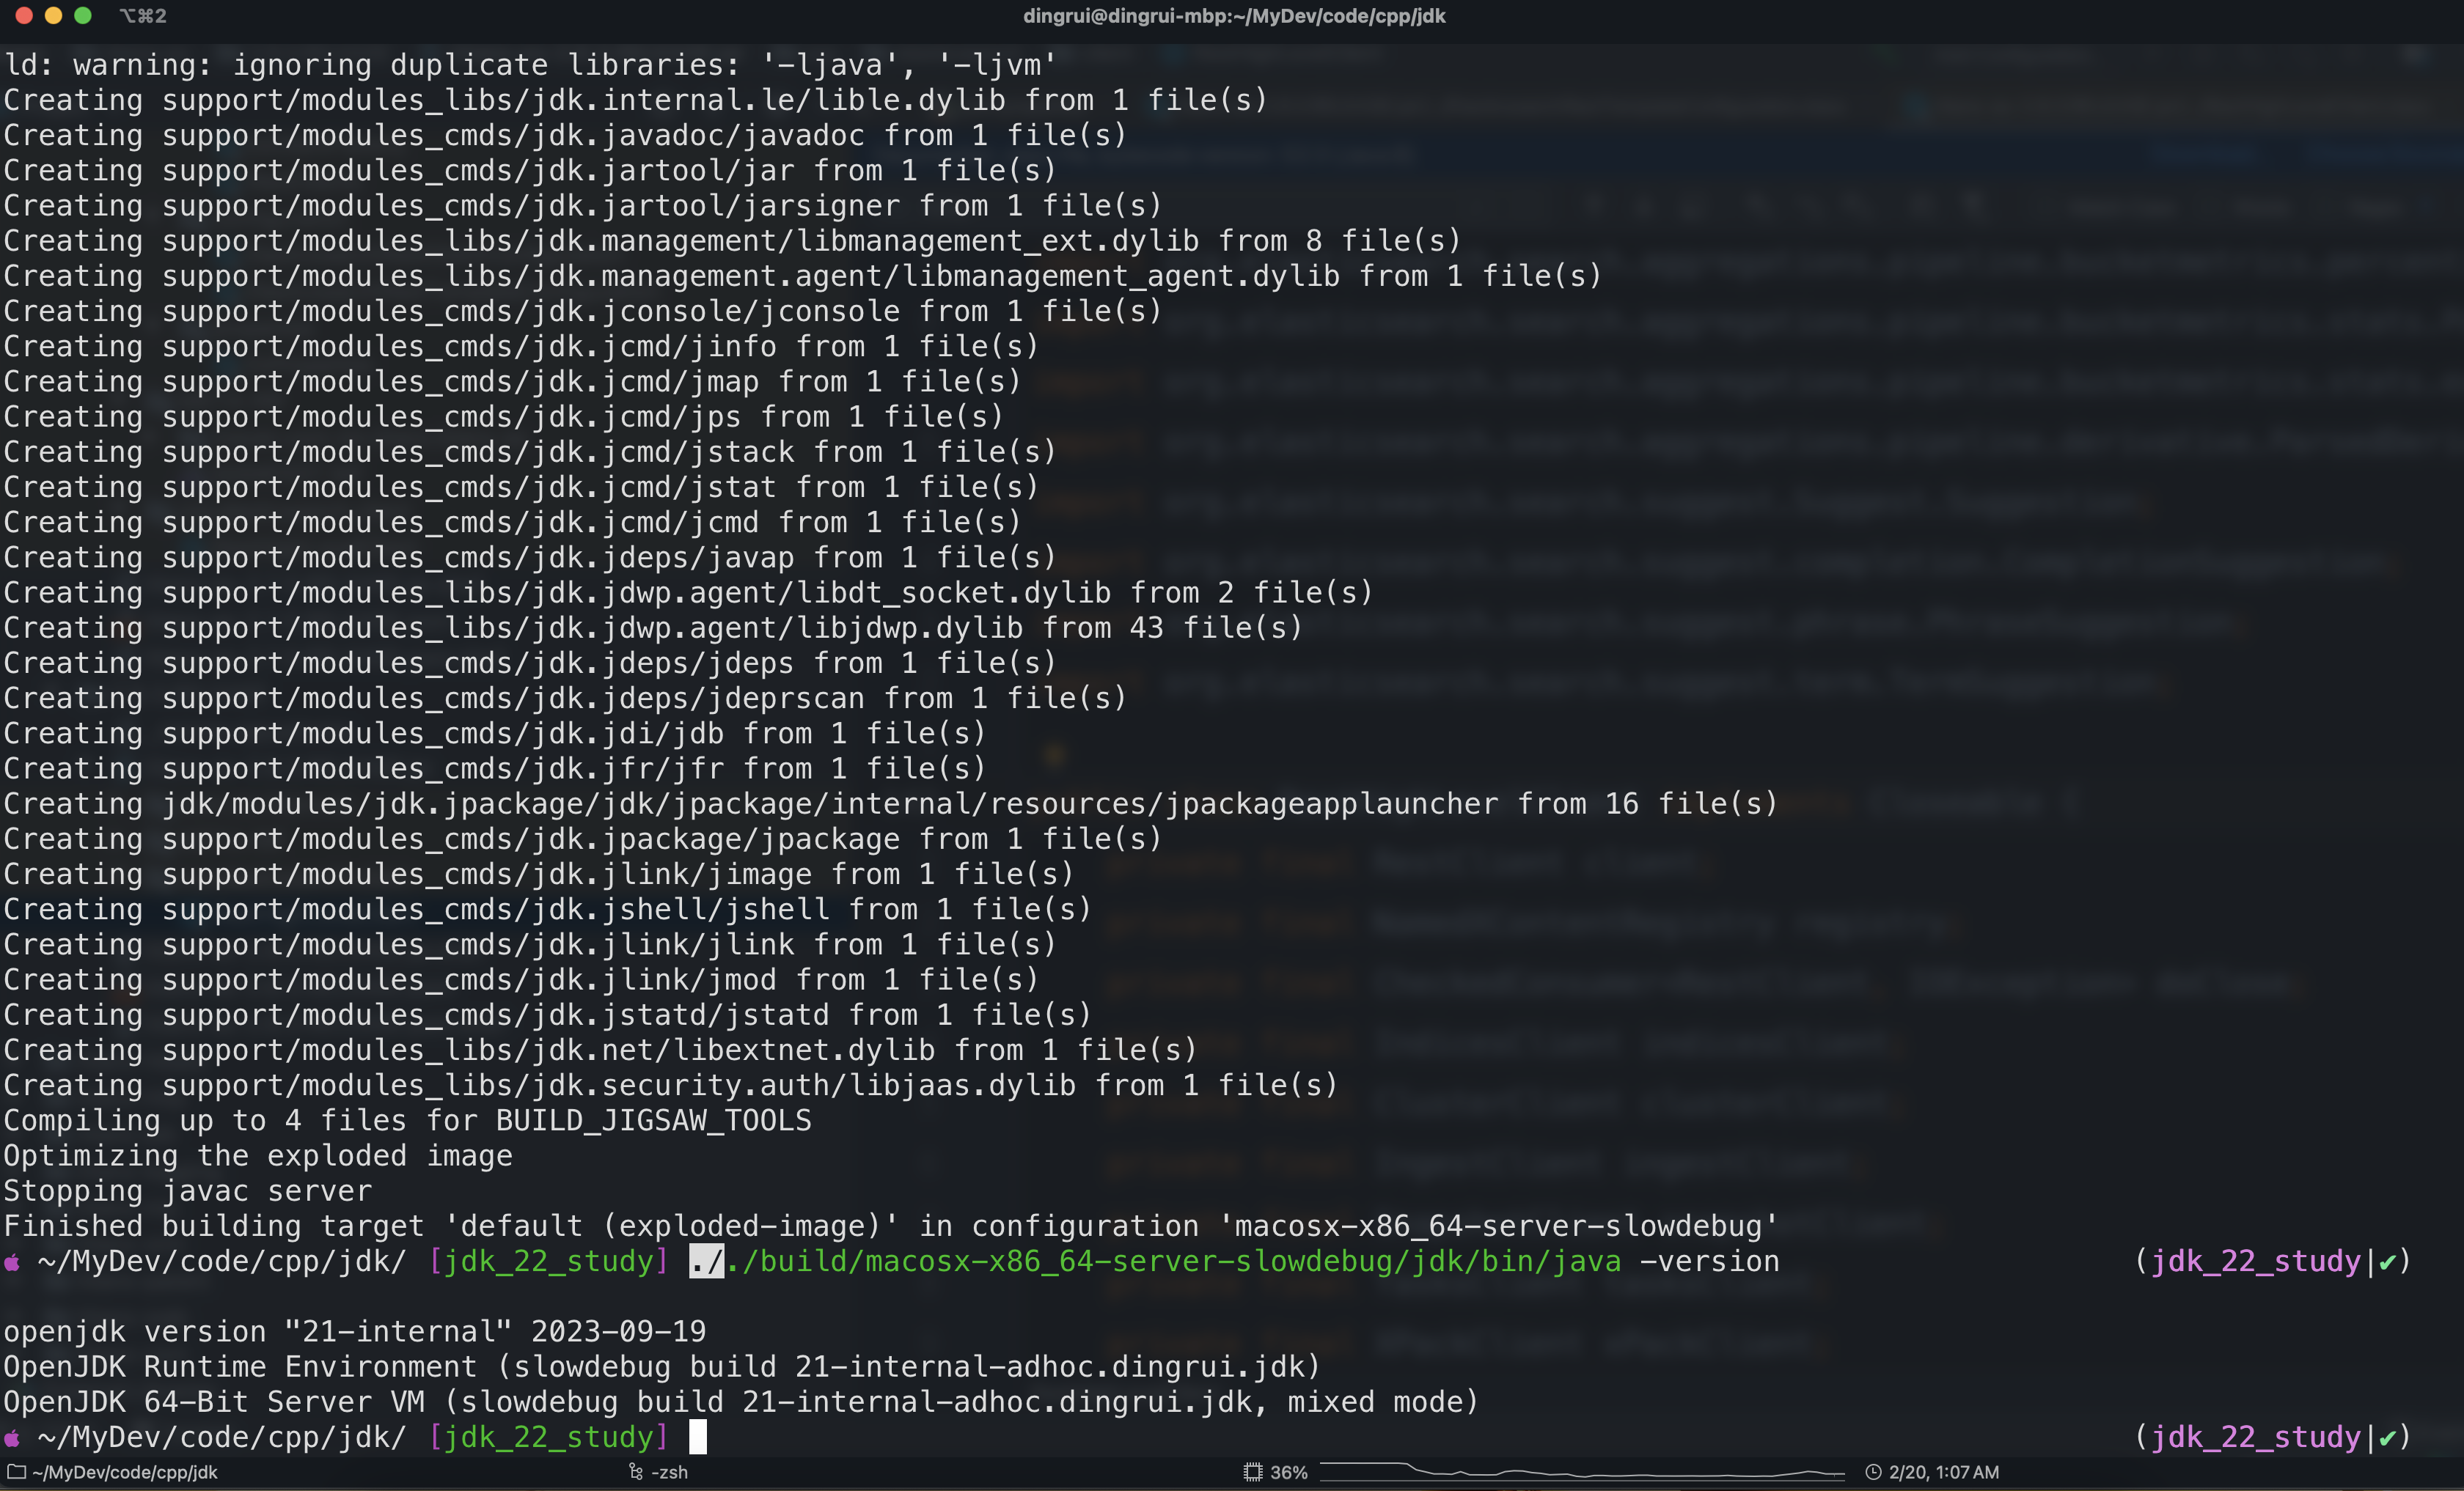Click the yellow minimize window button
The image size is (2464, 1491).
pos(53,15)
